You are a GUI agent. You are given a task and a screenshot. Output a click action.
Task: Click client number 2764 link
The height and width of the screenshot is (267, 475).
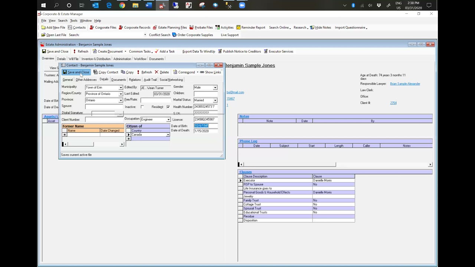[x=393, y=103]
